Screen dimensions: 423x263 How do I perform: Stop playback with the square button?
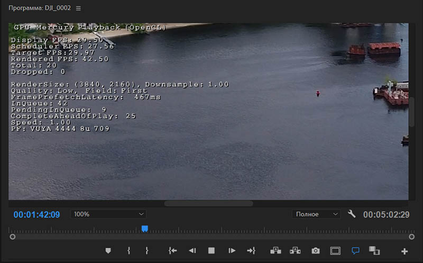coord(212,251)
